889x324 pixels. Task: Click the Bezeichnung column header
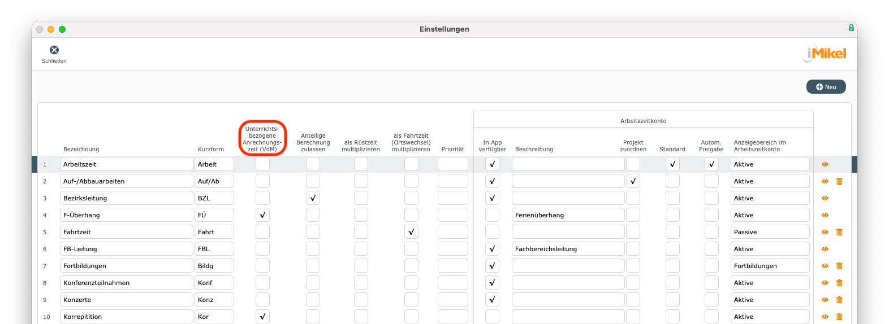[x=81, y=150]
